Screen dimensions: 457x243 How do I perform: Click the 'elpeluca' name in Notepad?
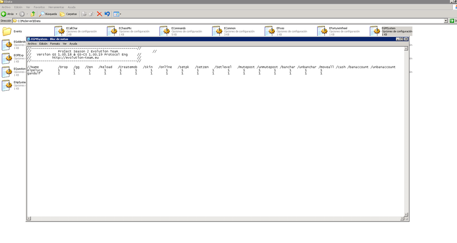point(35,70)
